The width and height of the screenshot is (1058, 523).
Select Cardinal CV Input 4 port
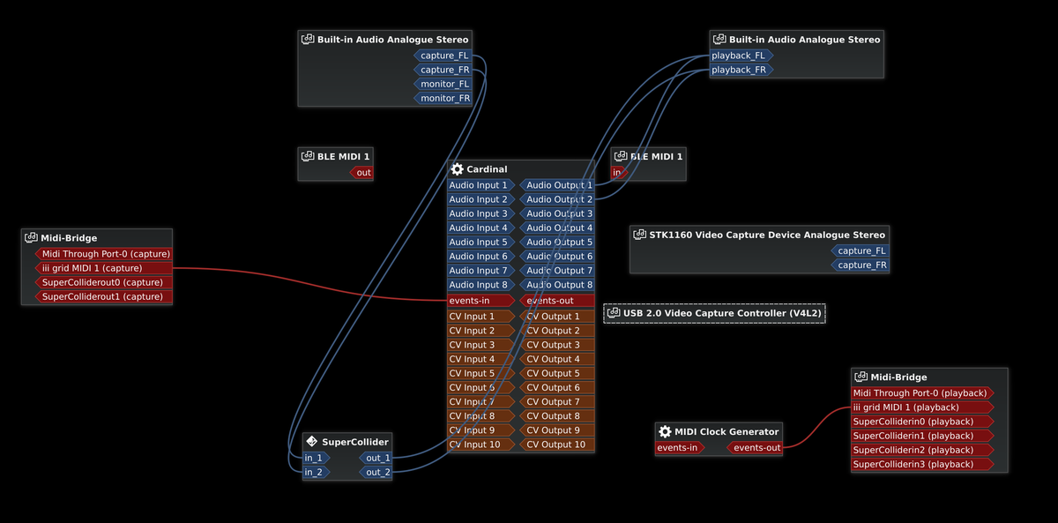pyautogui.click(x=481, y=358)
